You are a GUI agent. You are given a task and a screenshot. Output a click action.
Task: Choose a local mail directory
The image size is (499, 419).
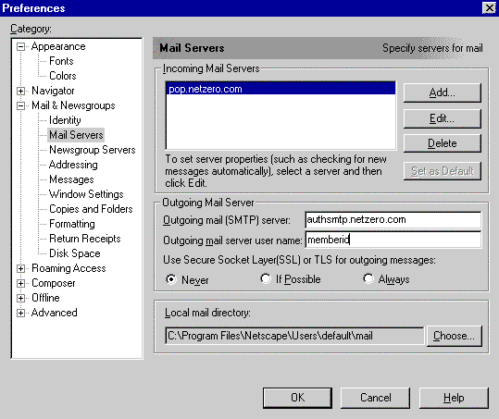pos(455,336)
